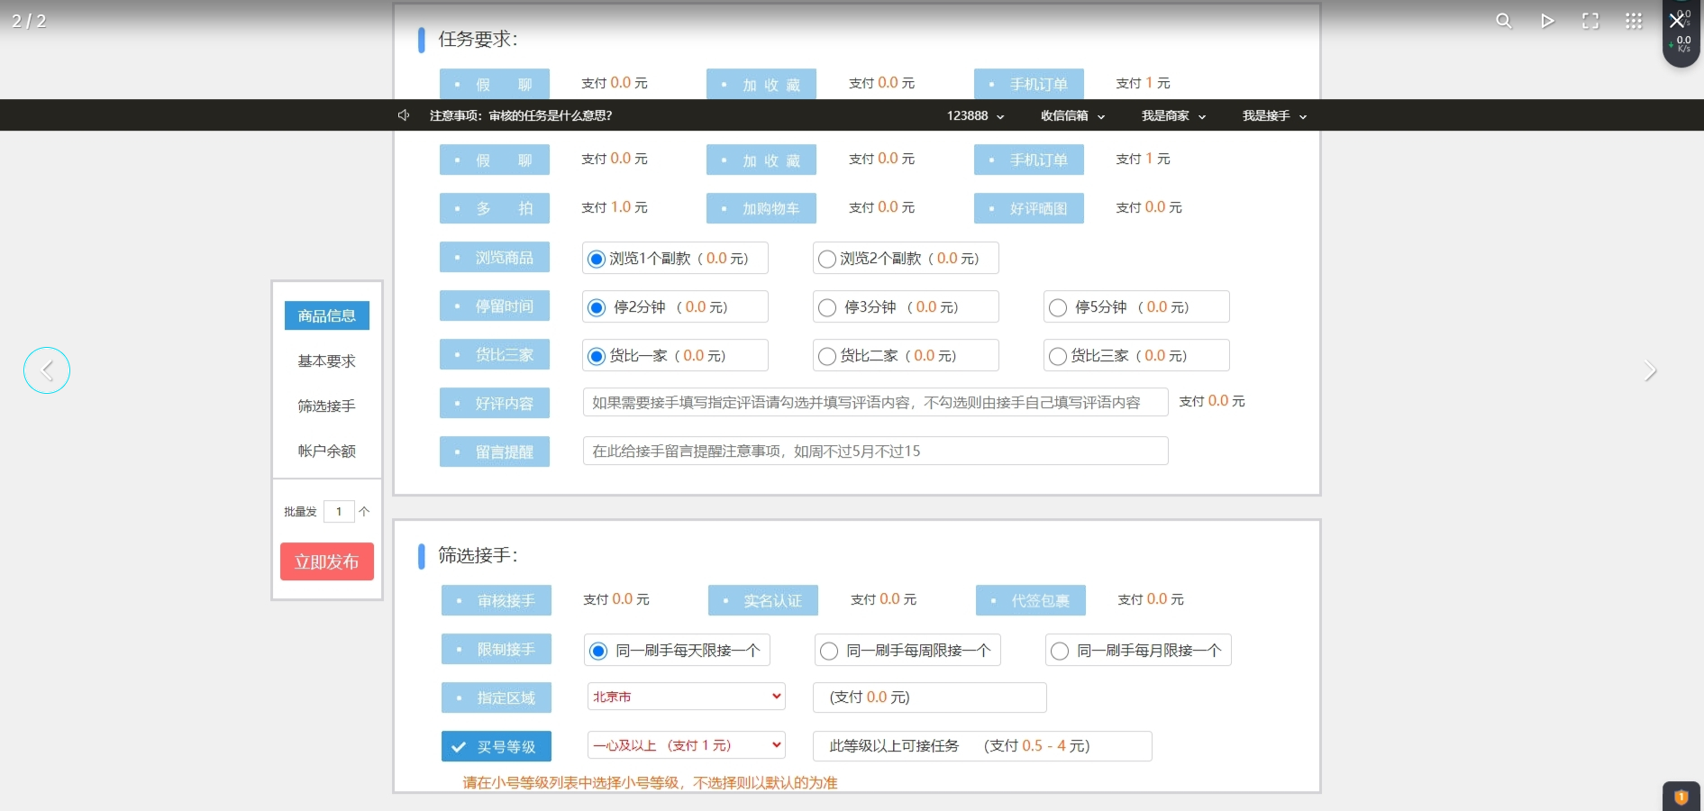This screenshot has height=811, width=1704.
Task: Go to the next image arrow
Action: point(1650,370)
